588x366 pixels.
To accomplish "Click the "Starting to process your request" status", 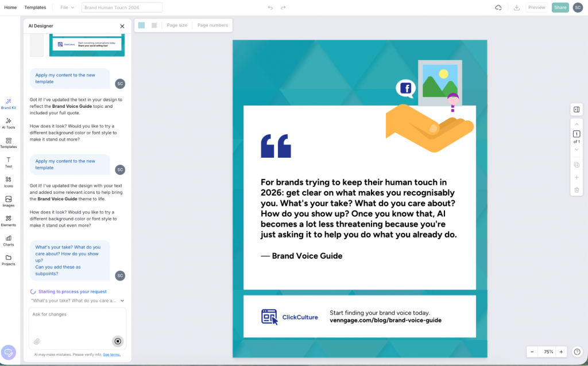I will click(72, 291).
